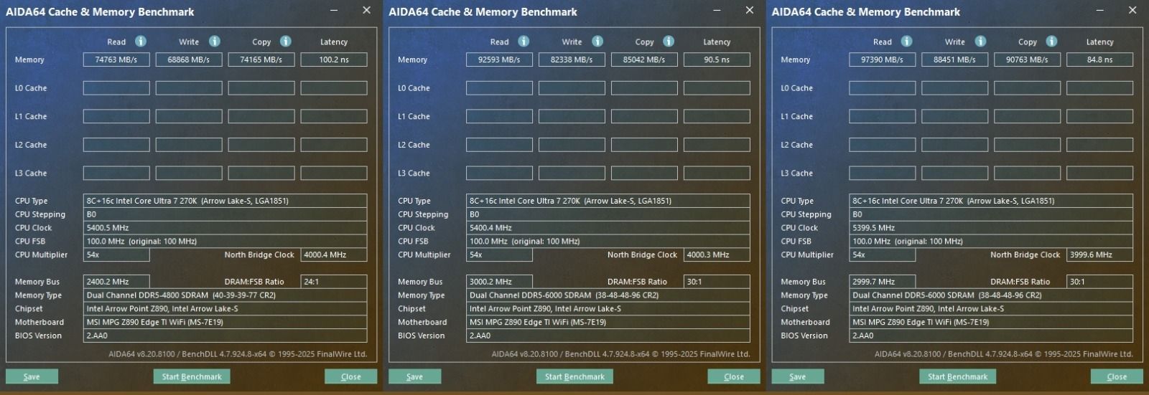Click North Bridge Clock 4000.3 MHz field
The height and width of the screenshot is (395, 1149).
click(x=717, y=254)
